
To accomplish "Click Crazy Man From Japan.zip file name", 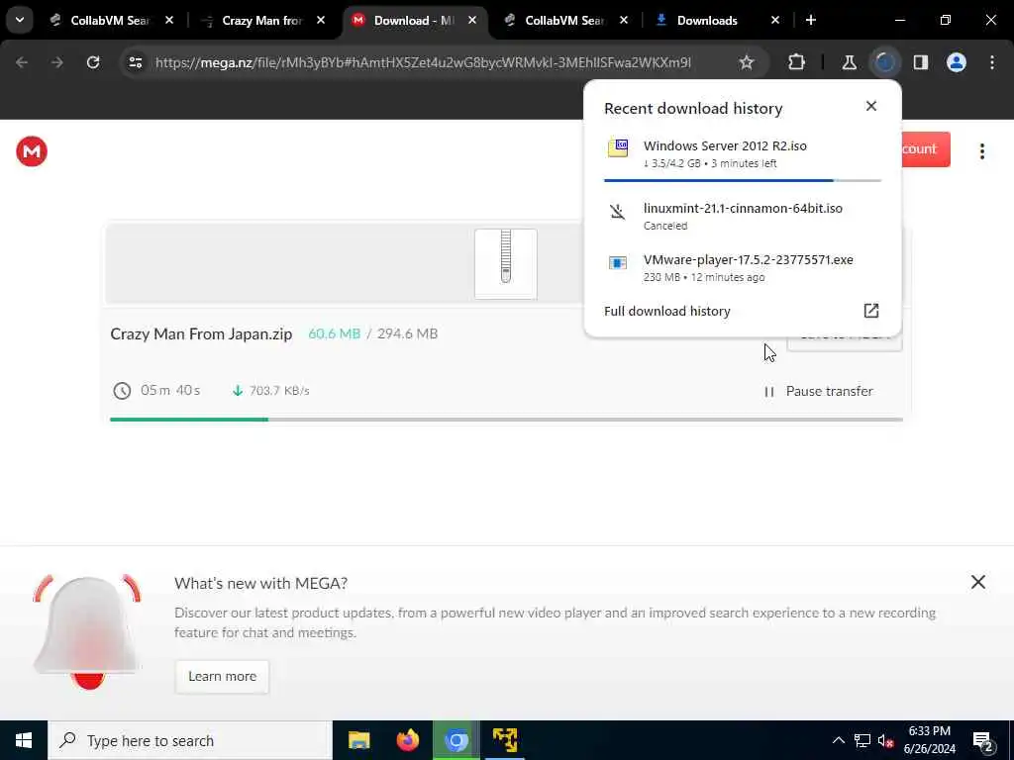I will pyautogui.click(x=201, y=334).
